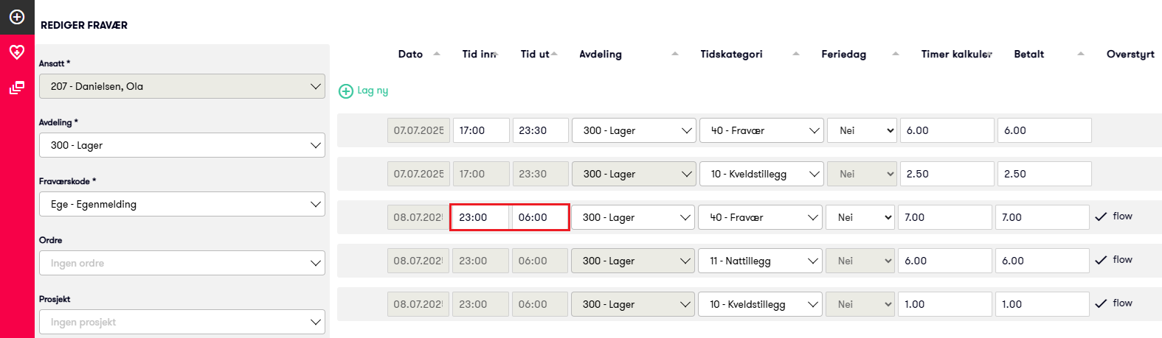Toggle flow checkmark on 40 - Fravær row
This screenshot has width=1162, height=338.
1101,216
